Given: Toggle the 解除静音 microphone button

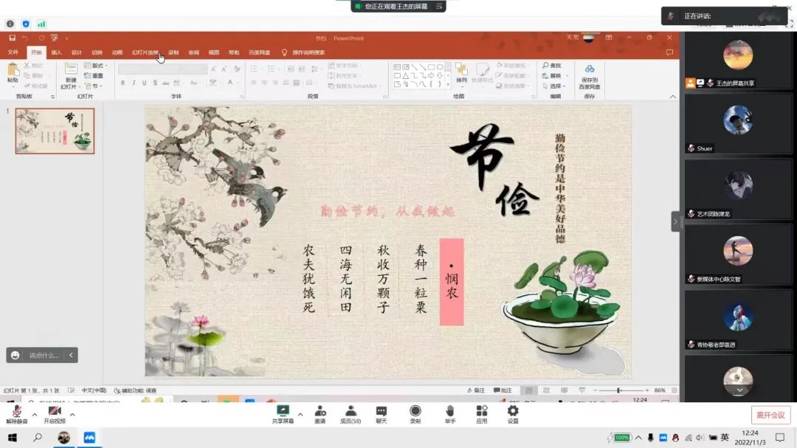Looking at the screenshot, I should (x=16, y=412).
